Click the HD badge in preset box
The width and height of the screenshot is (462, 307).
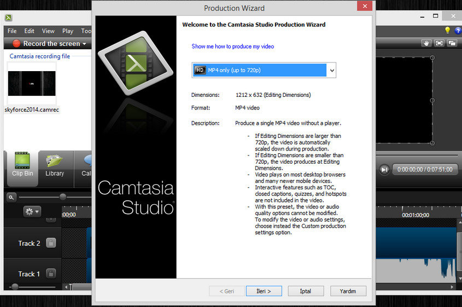tap(200, 70)
